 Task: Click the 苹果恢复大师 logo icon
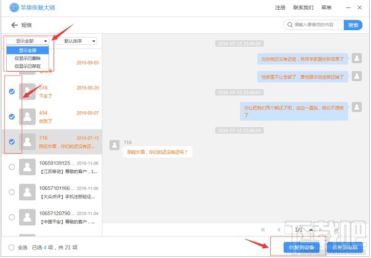(x=14, y=7)
